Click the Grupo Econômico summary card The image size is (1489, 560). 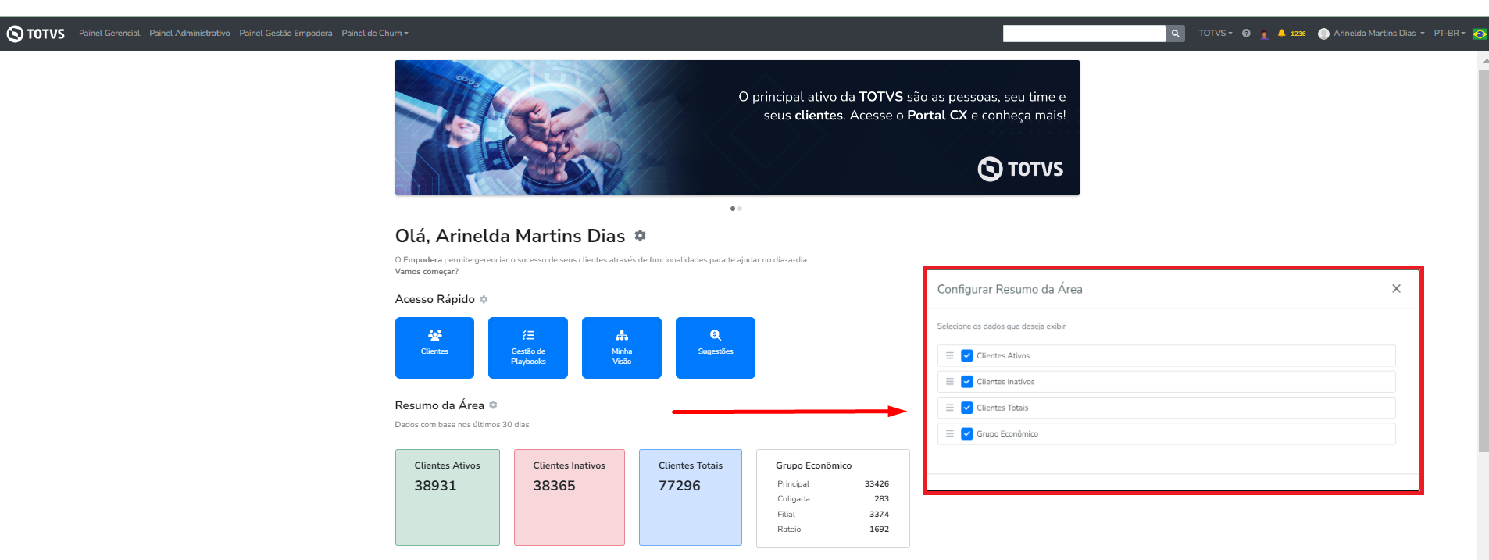(x=833, y=498)
